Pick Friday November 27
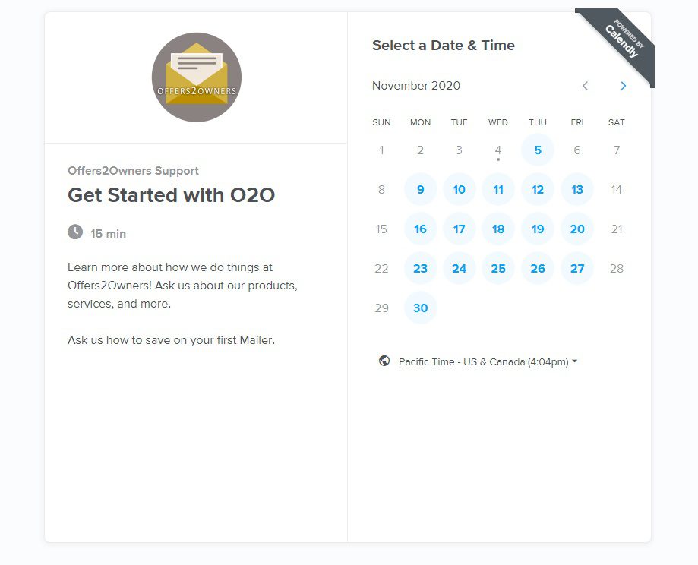Viewport: 698px width, 565px height. pos(577,269)
